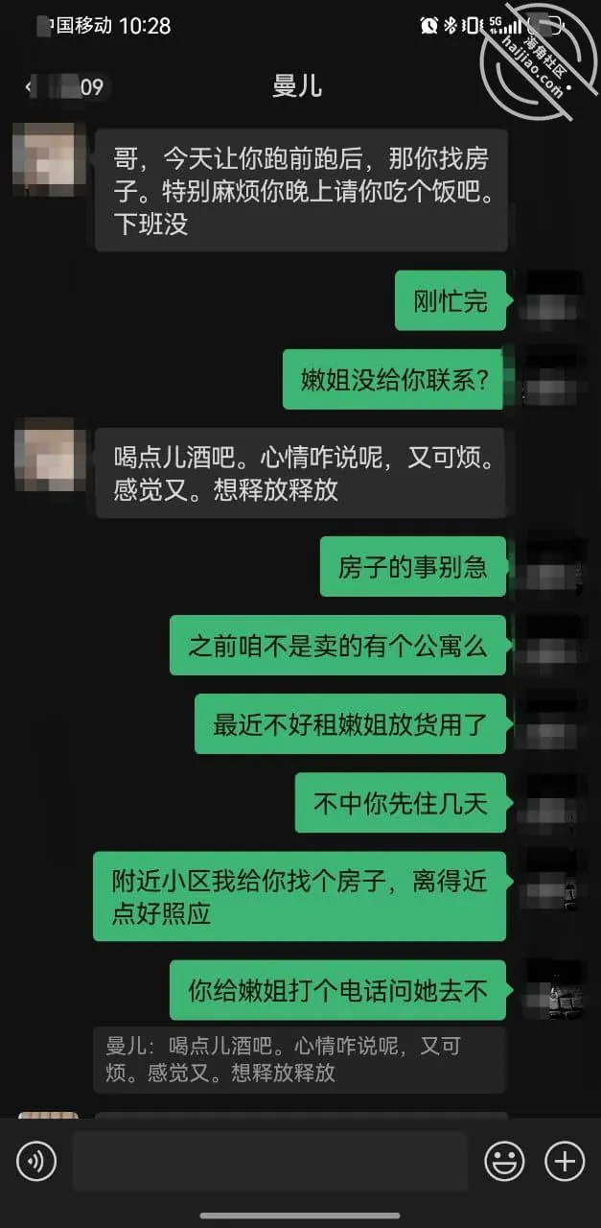Viewport: 601px width, 1228px height.
Task: Switch to voice input icon
Action: click(x=36, y=1162)
